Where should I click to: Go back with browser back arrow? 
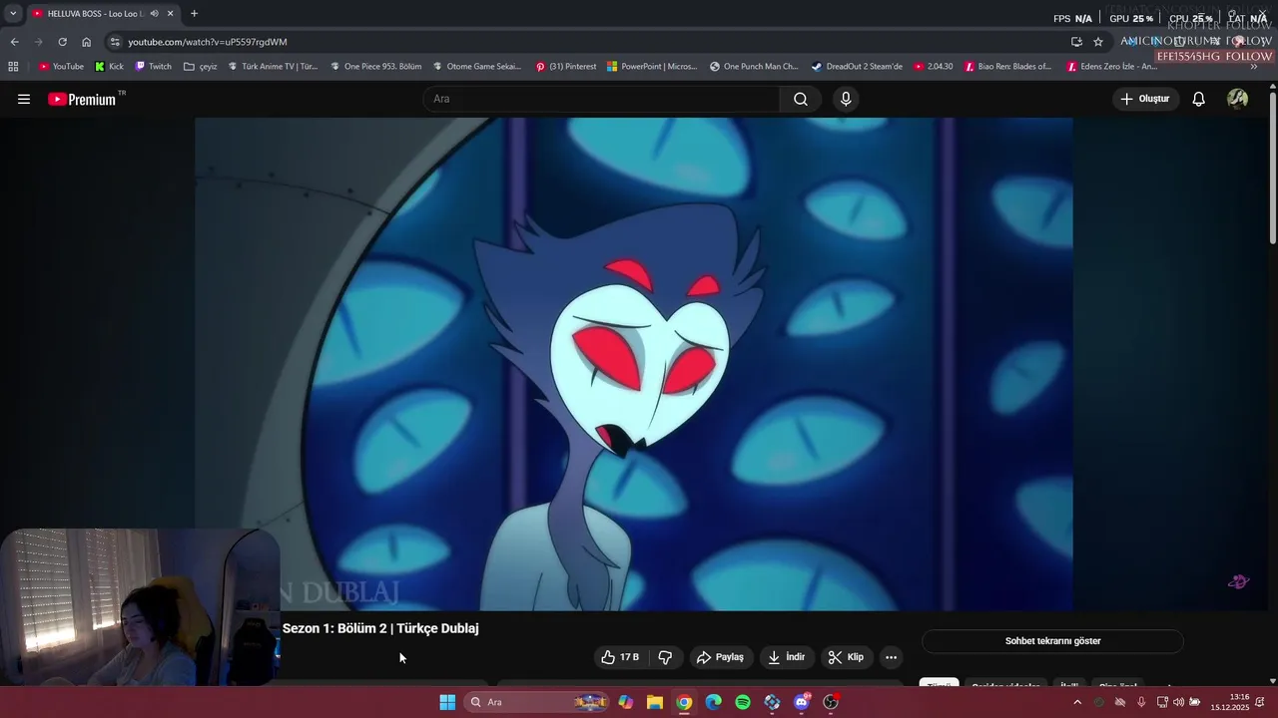click(x=14, y=42)
